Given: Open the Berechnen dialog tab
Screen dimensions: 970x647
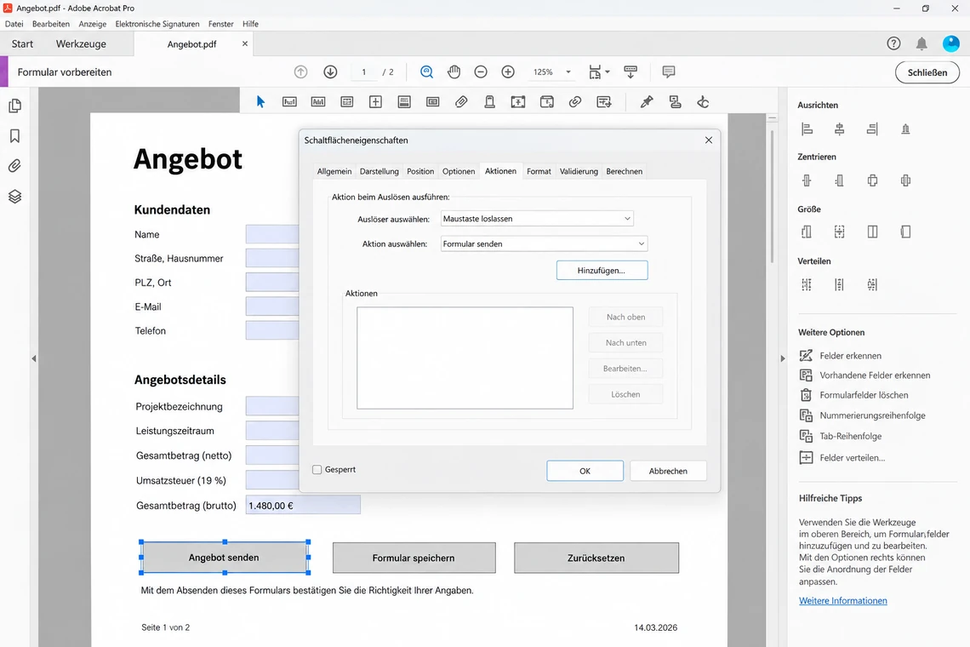Looking at the screenshot, I should coord(625,171).
